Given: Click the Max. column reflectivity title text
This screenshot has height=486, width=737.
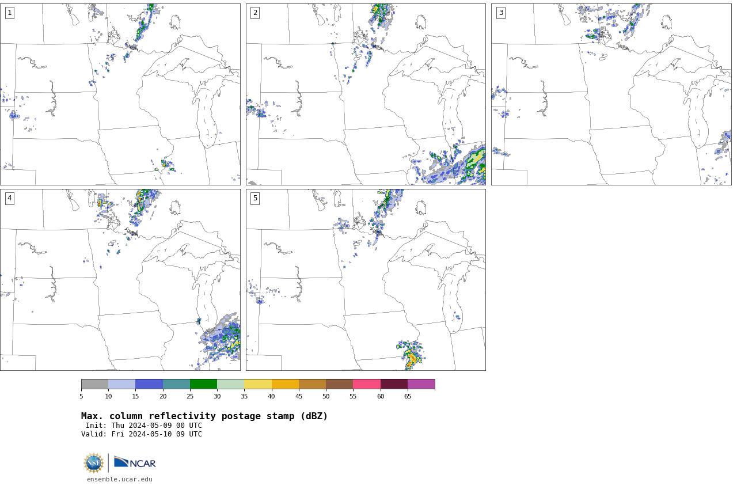Looking at the screenshot, I should [x=204, y=416].
